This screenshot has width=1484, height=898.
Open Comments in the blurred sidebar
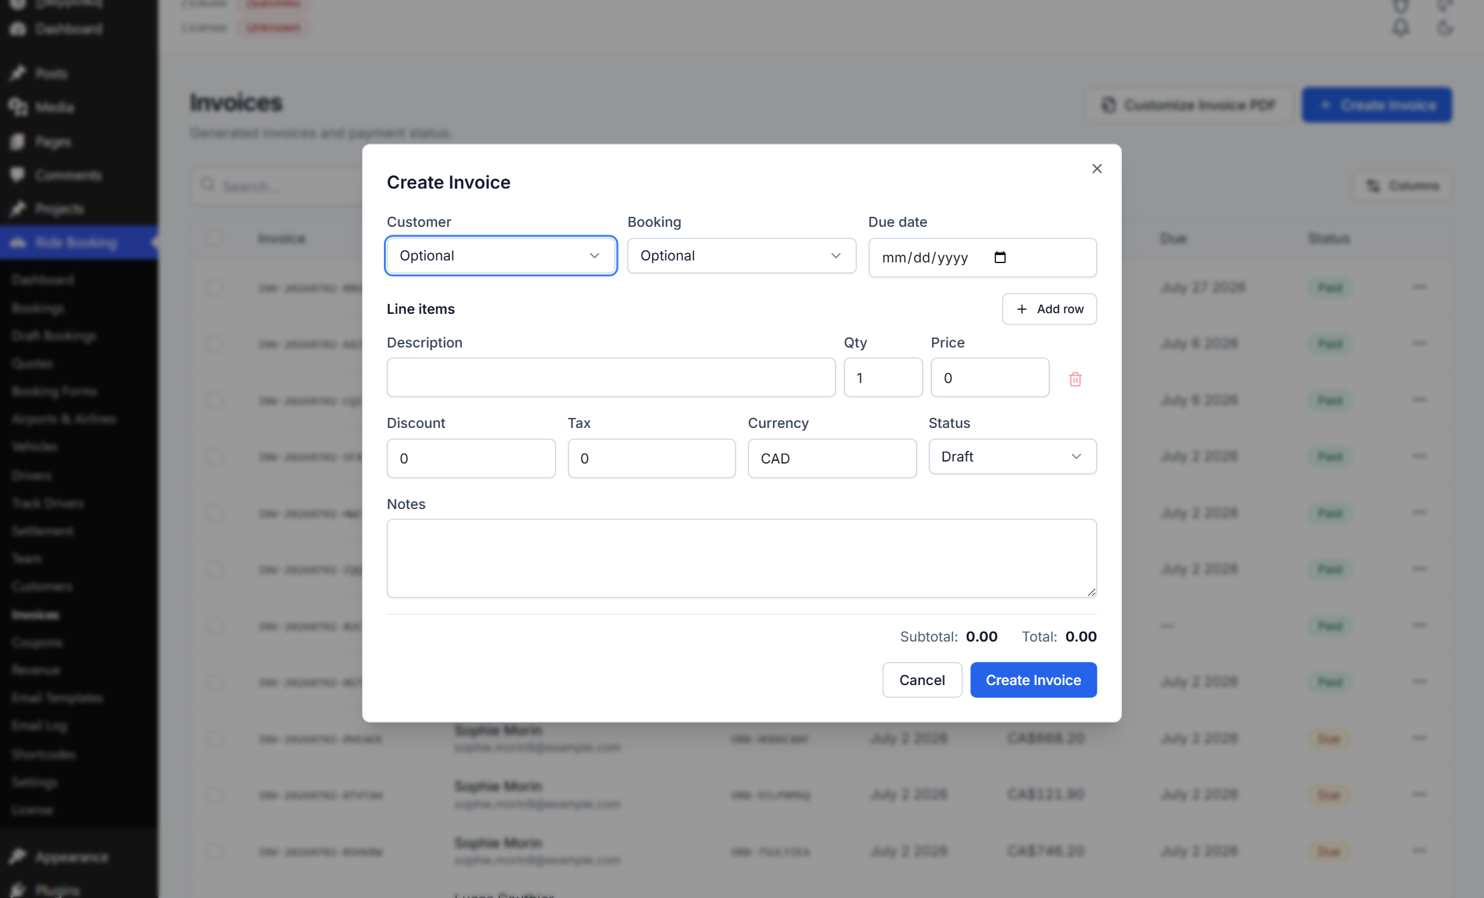[68, 175]
